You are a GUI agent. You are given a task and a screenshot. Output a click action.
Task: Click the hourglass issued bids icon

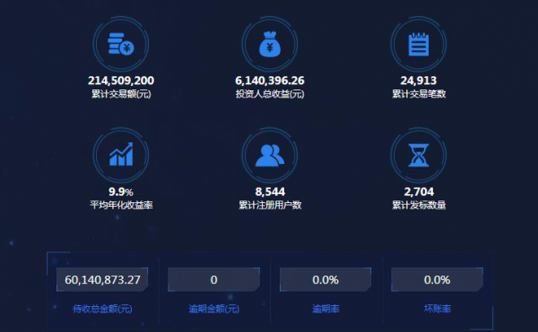pos(419,155)
